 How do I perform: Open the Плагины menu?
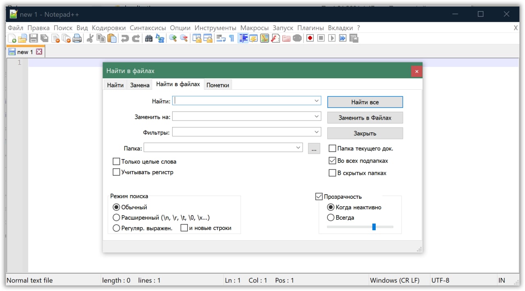click(310, 28)
